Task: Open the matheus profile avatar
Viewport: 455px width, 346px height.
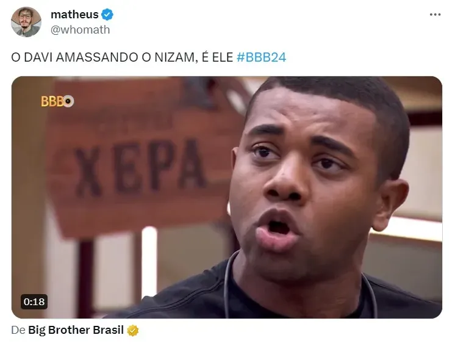Action: click(26, 22)
